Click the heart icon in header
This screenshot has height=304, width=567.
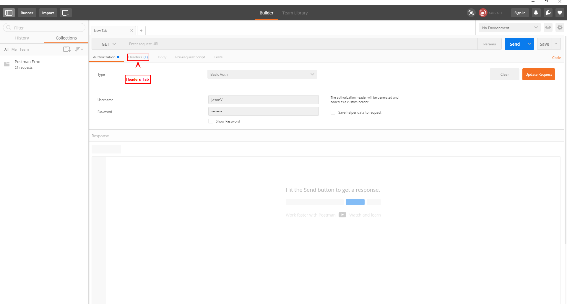[x=560, y=13]
